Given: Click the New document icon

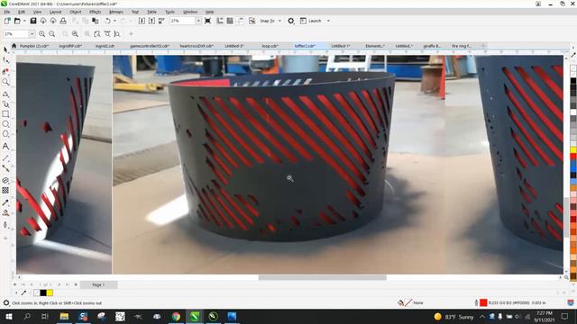Looking at the screenshot, I should (x=7, y=21).
